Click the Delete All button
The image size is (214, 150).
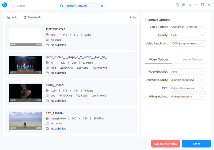pos(32,17)
